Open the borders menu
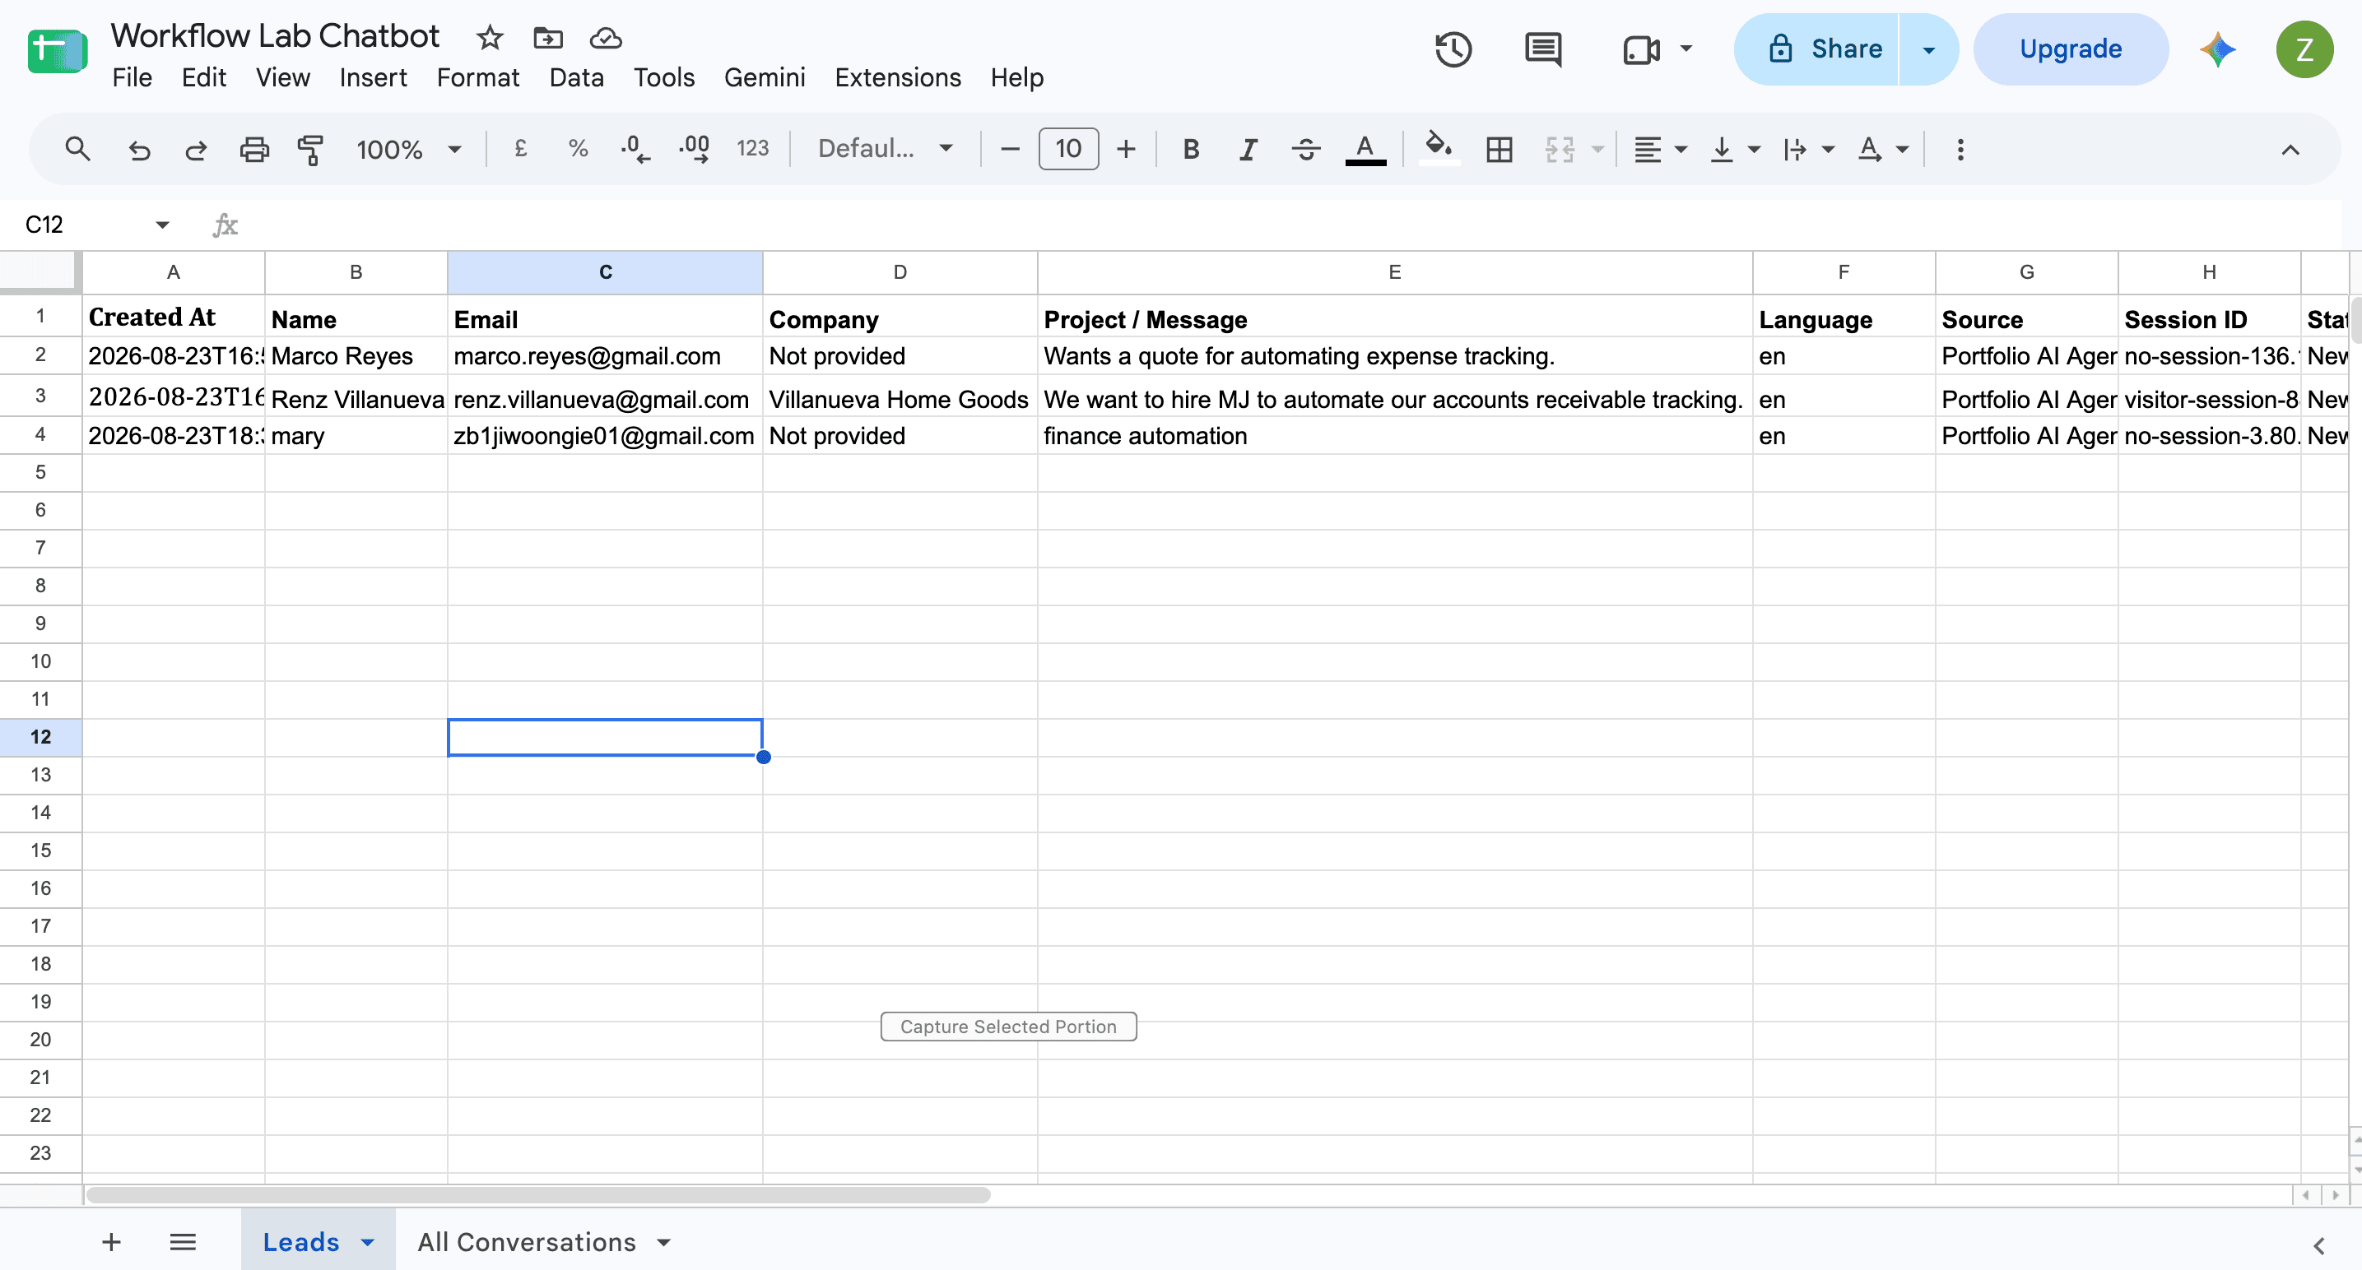This screenshot has height=1270, width=2362. 1499,148
